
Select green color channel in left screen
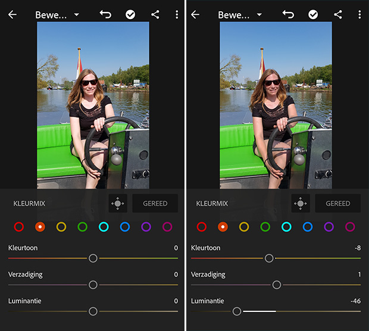pos(82,227)
